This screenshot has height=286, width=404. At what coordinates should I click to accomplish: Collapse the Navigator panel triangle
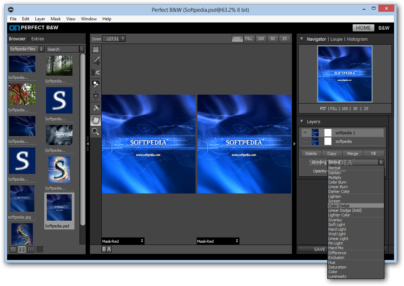[302, 39]
